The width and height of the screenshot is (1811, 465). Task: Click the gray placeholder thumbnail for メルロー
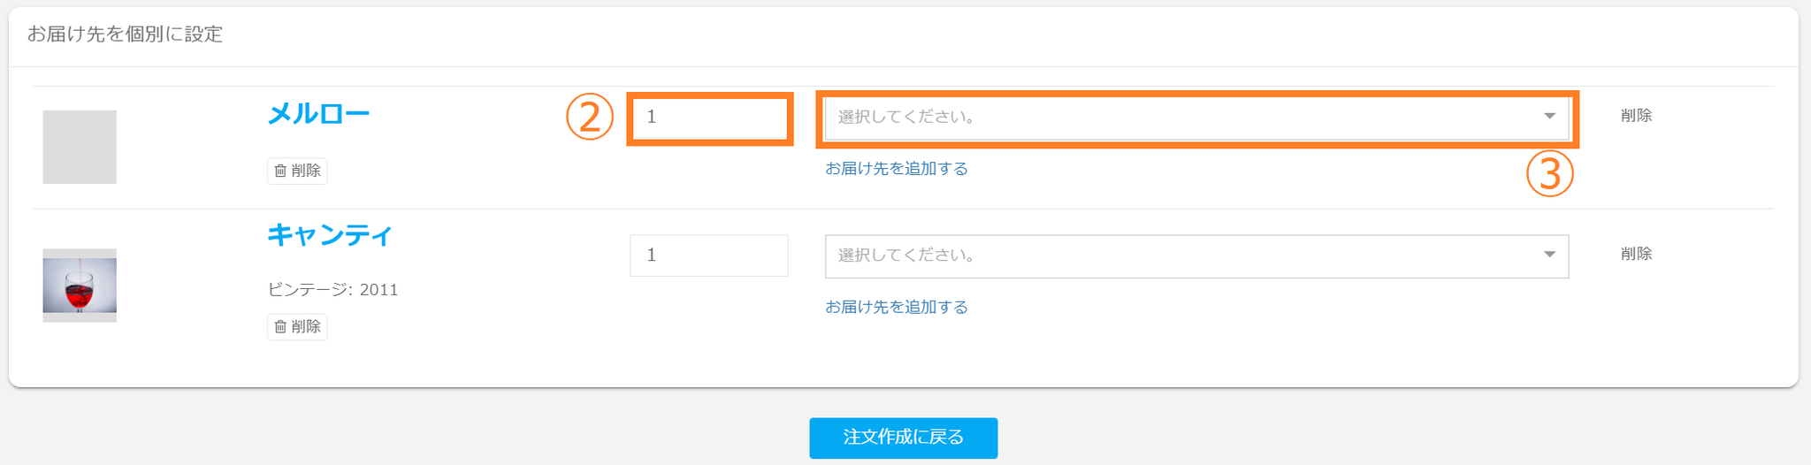[80, 147]
